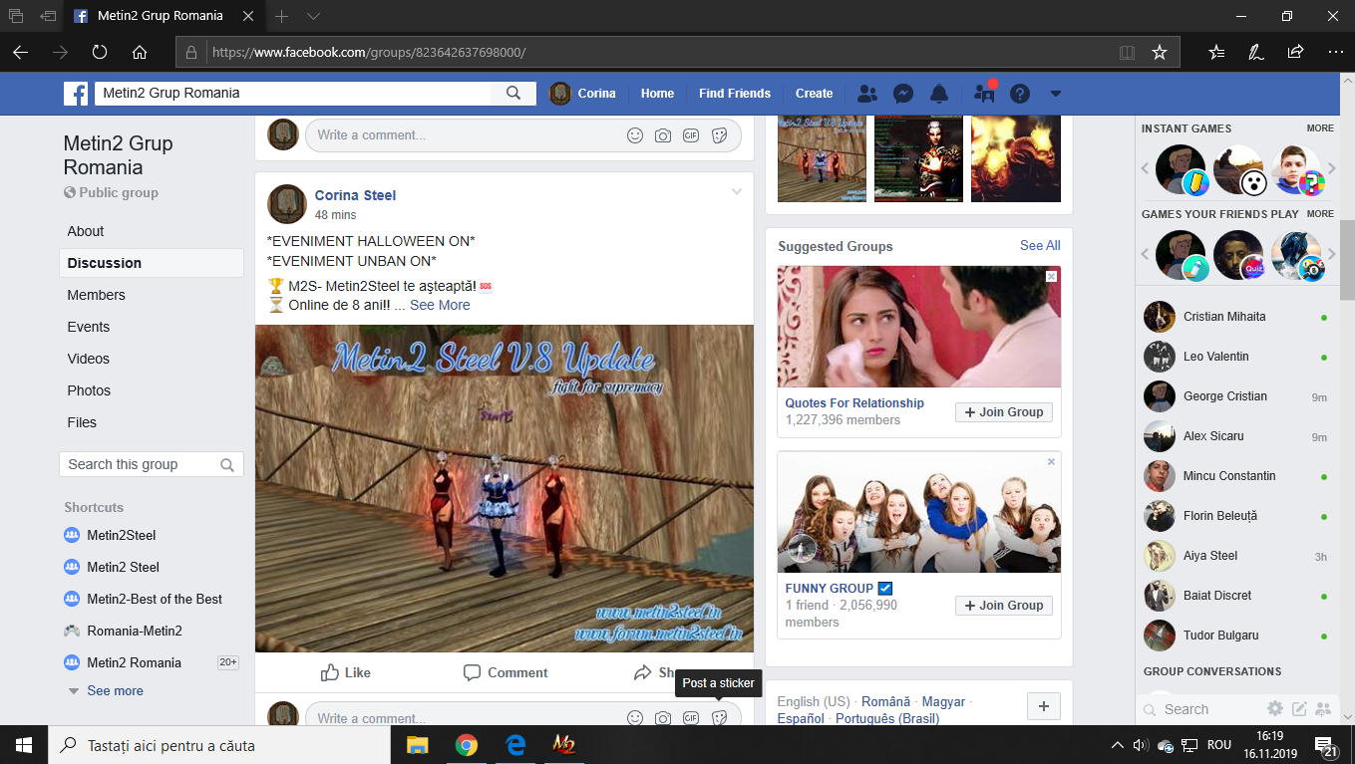Viewport: 1355px width, 764px height.
Task: Open Facebook home via the logo icon
Action: [x=76, y=94]
